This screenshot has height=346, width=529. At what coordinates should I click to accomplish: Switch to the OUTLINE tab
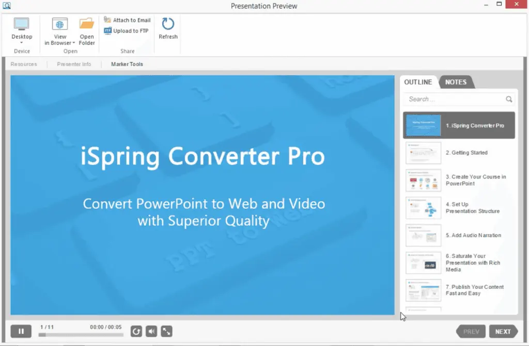coord(418,82)
